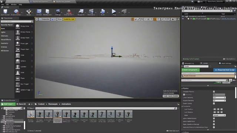Open View Options in World Outliner
The width and height of the screenshot is (237, 133).
tap(229, 59)
